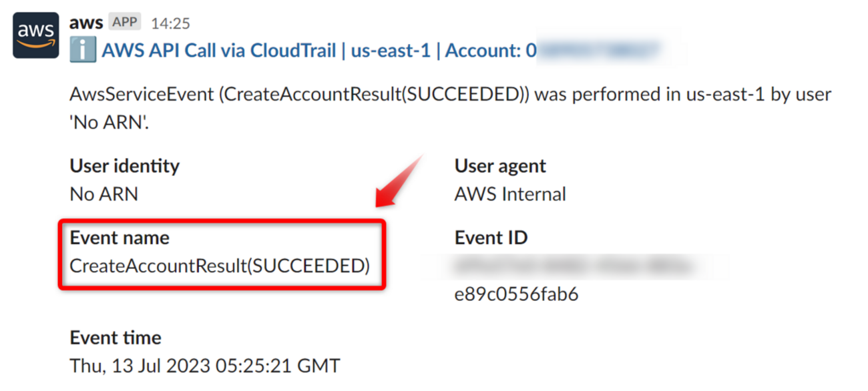Click the red arrow annotation
The image size is (868, 391).
pos(399,182)
